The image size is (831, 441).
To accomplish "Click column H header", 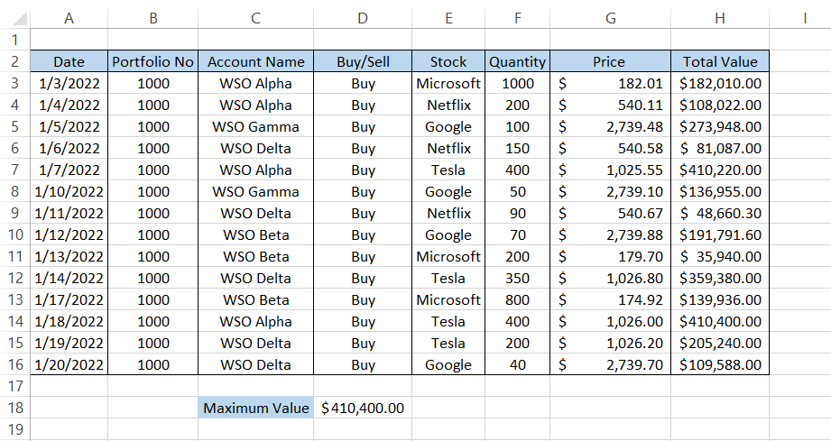I will click(x=720, y=17).
